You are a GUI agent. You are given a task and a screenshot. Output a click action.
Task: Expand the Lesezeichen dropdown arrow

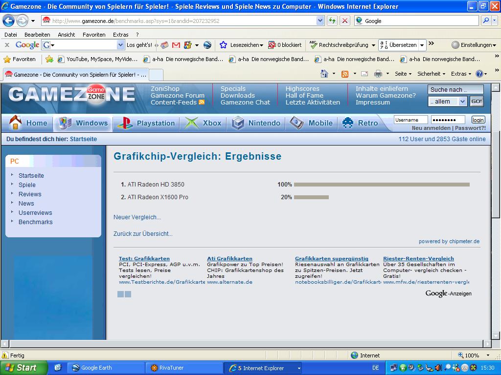pos(261,45)
